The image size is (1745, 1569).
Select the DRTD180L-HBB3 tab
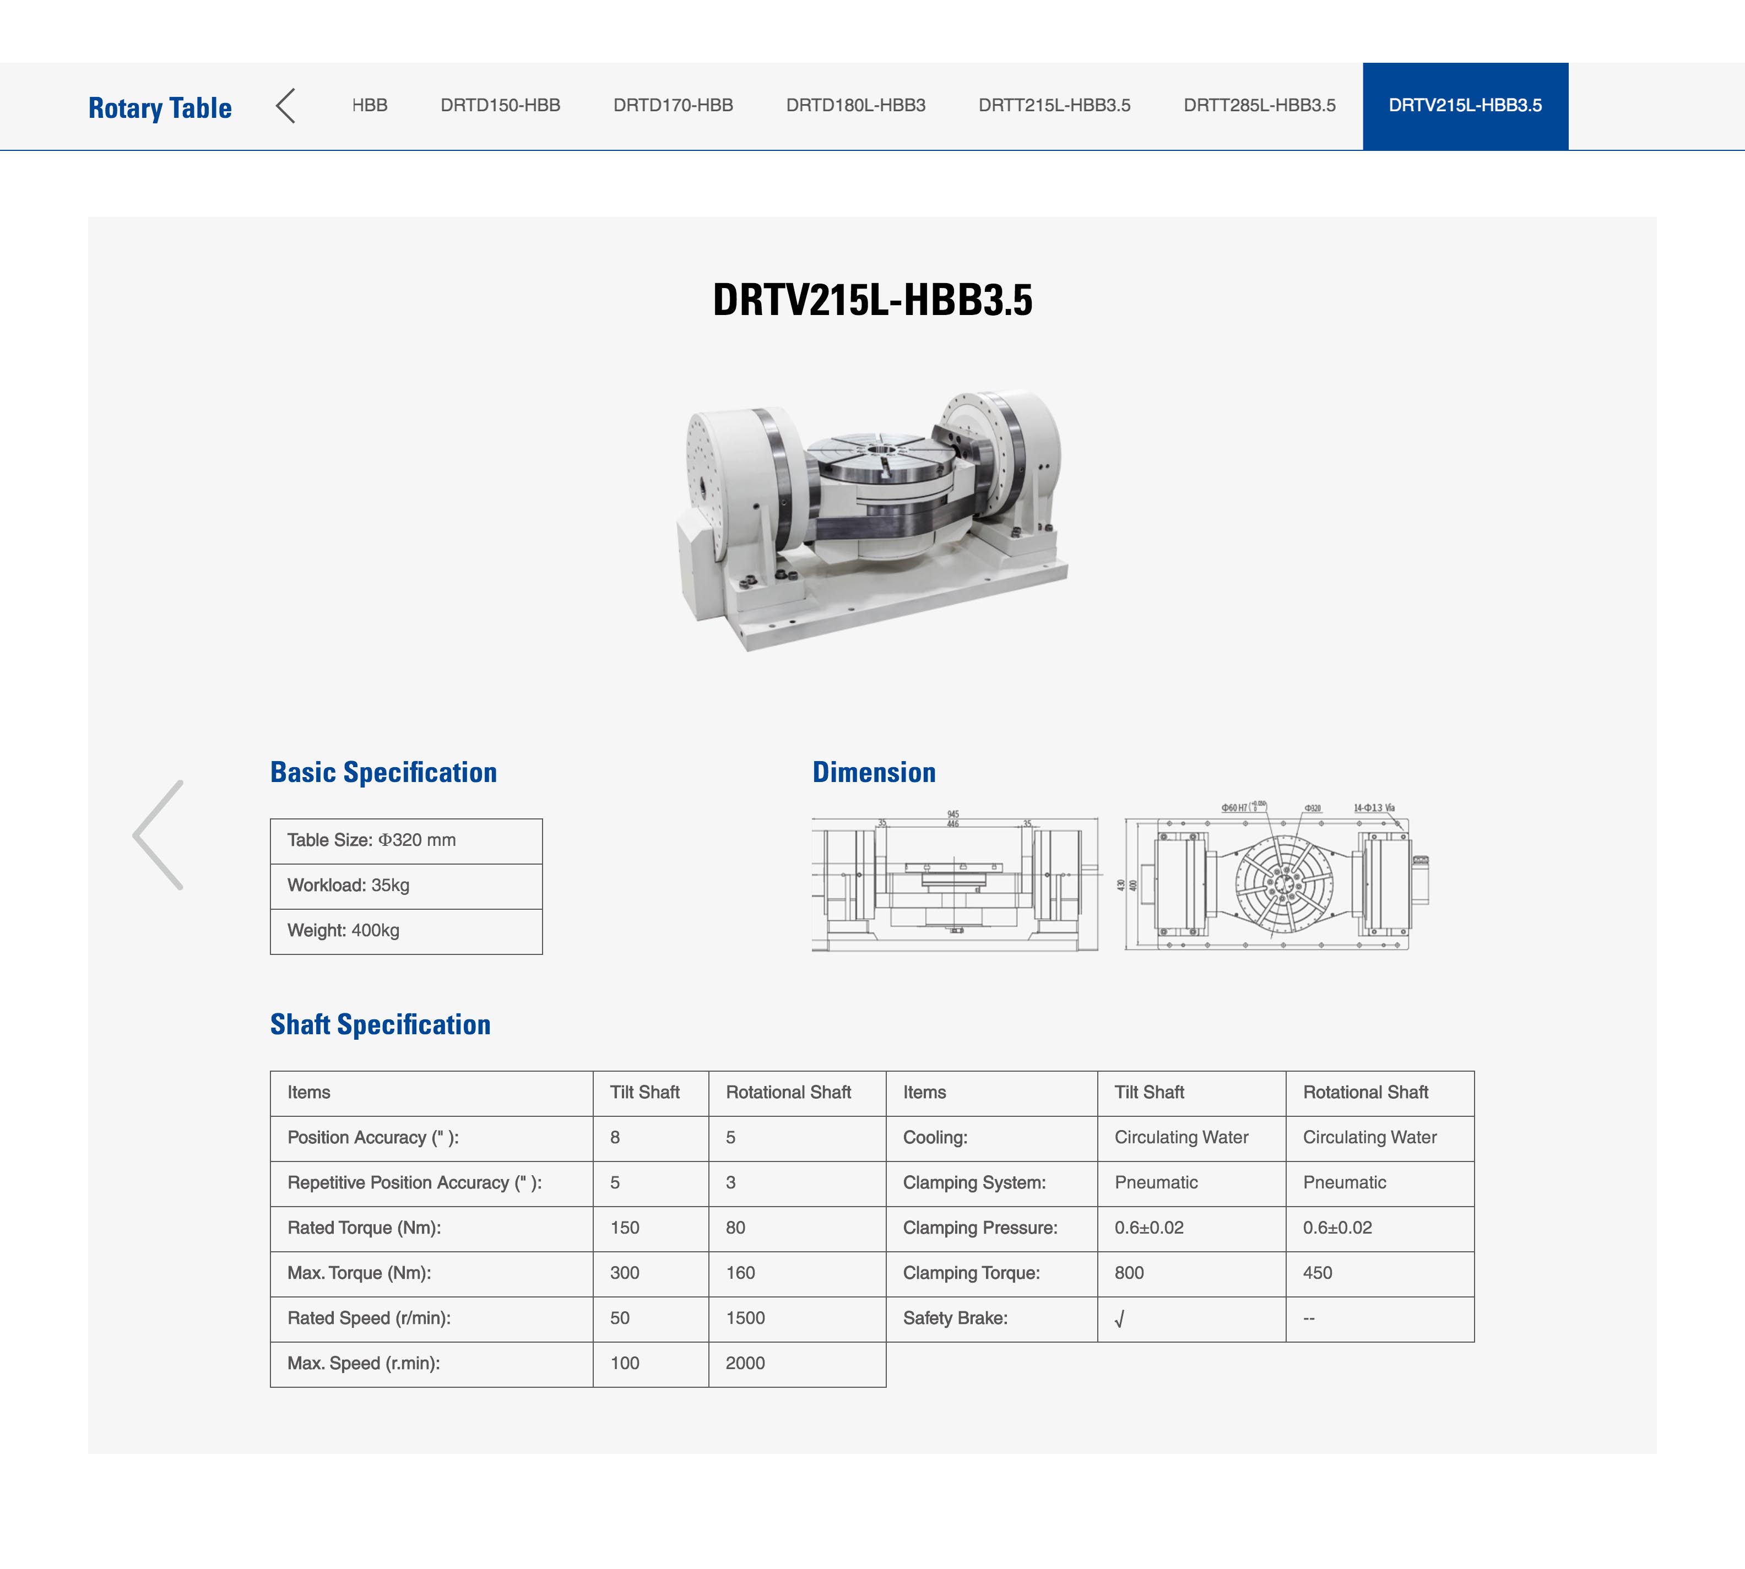(x=855, y=105)
